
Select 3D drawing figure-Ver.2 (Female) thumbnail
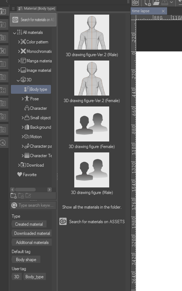click(x=92, y=78)
